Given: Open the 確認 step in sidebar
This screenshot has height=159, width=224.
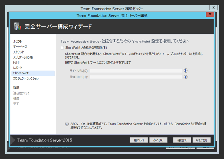Looking at the screenshot, I should point(16,88).
